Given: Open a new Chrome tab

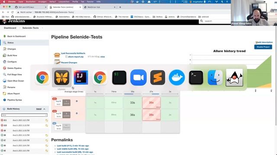Looking at the screenshot, I should pos(120,7).
